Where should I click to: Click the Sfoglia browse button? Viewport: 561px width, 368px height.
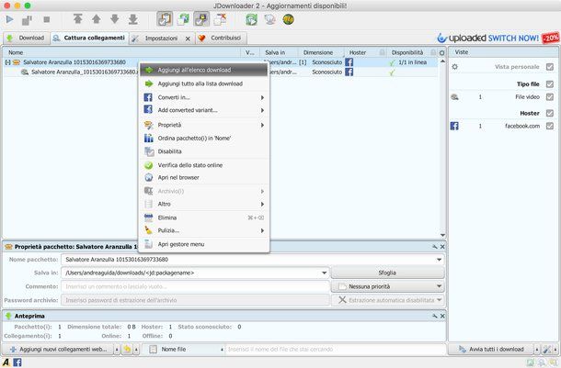388,273
